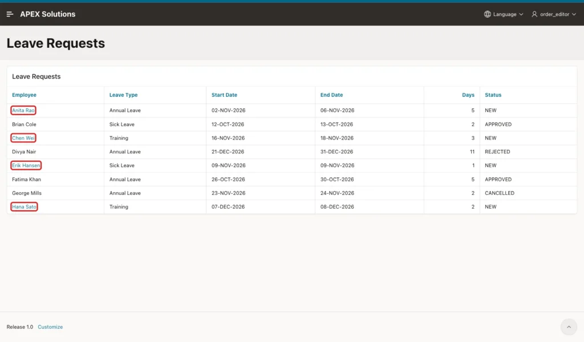The width and height of the screenshot is (584, 342).
Task: Open Anita Rao's leave request
Action: [23, 110]
